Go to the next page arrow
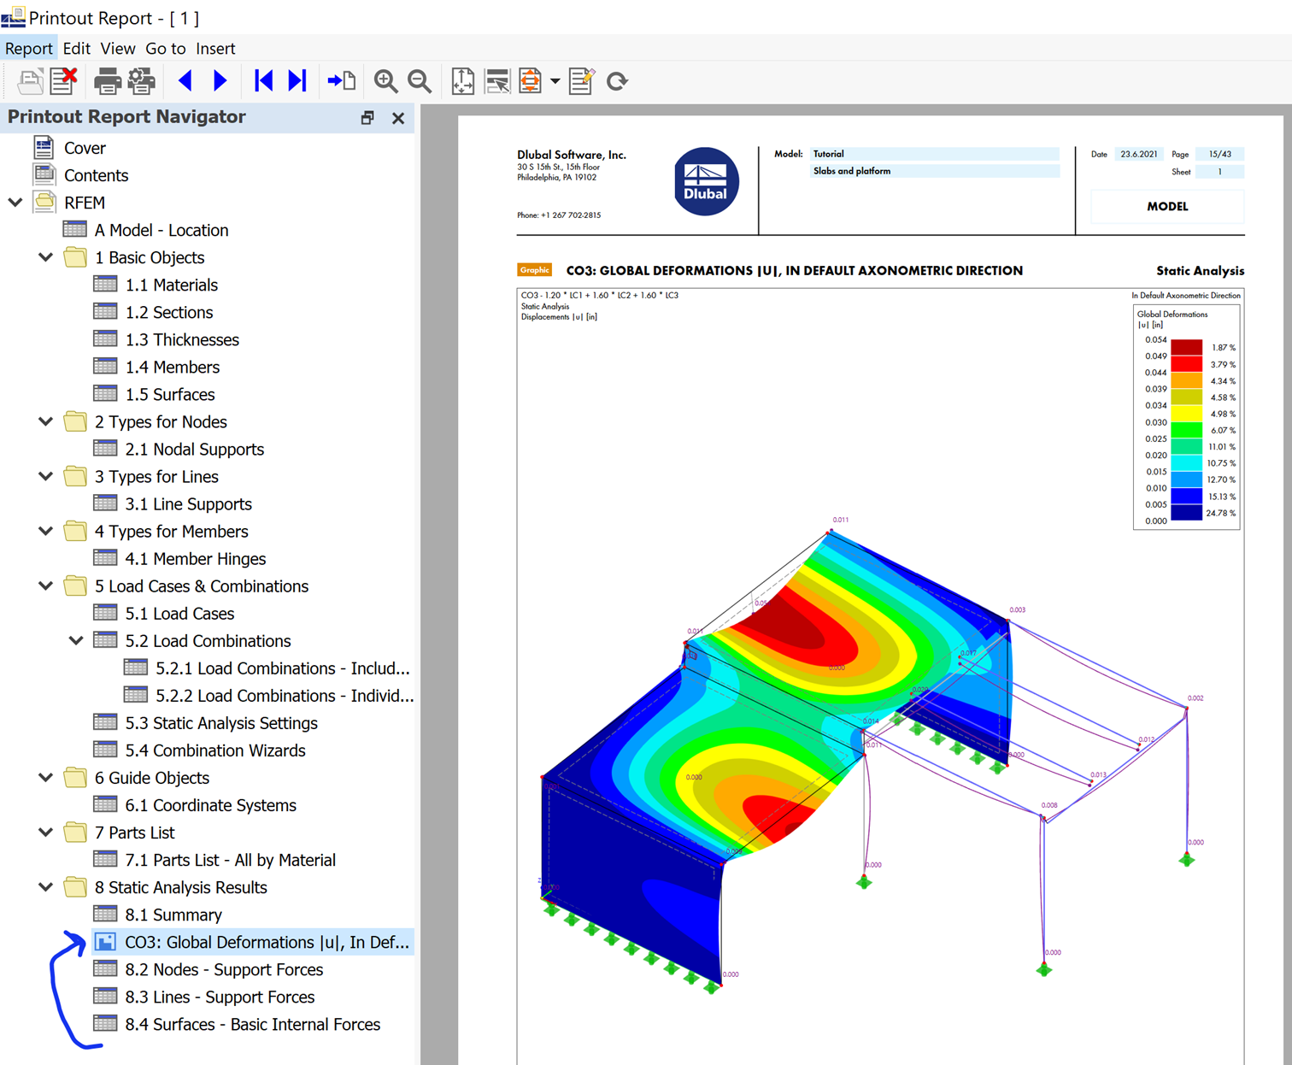This screenshot has height=1065, width=1292. (x=220, y=81)
